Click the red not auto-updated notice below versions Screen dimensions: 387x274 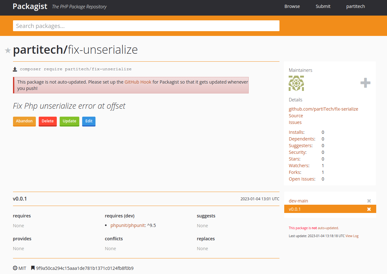[314, 228]
